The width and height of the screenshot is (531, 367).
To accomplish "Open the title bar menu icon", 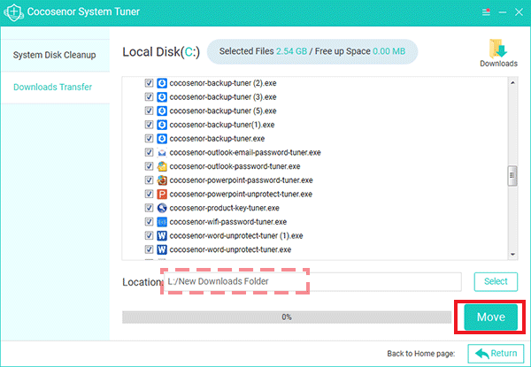I will [486, 12].
